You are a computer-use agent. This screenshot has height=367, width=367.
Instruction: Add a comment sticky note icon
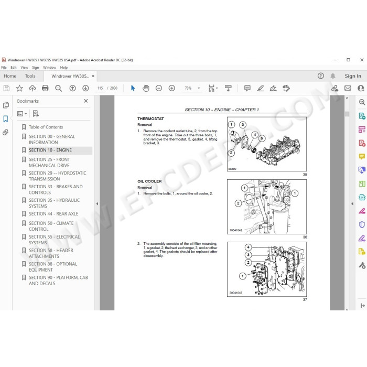pos(247,88)
